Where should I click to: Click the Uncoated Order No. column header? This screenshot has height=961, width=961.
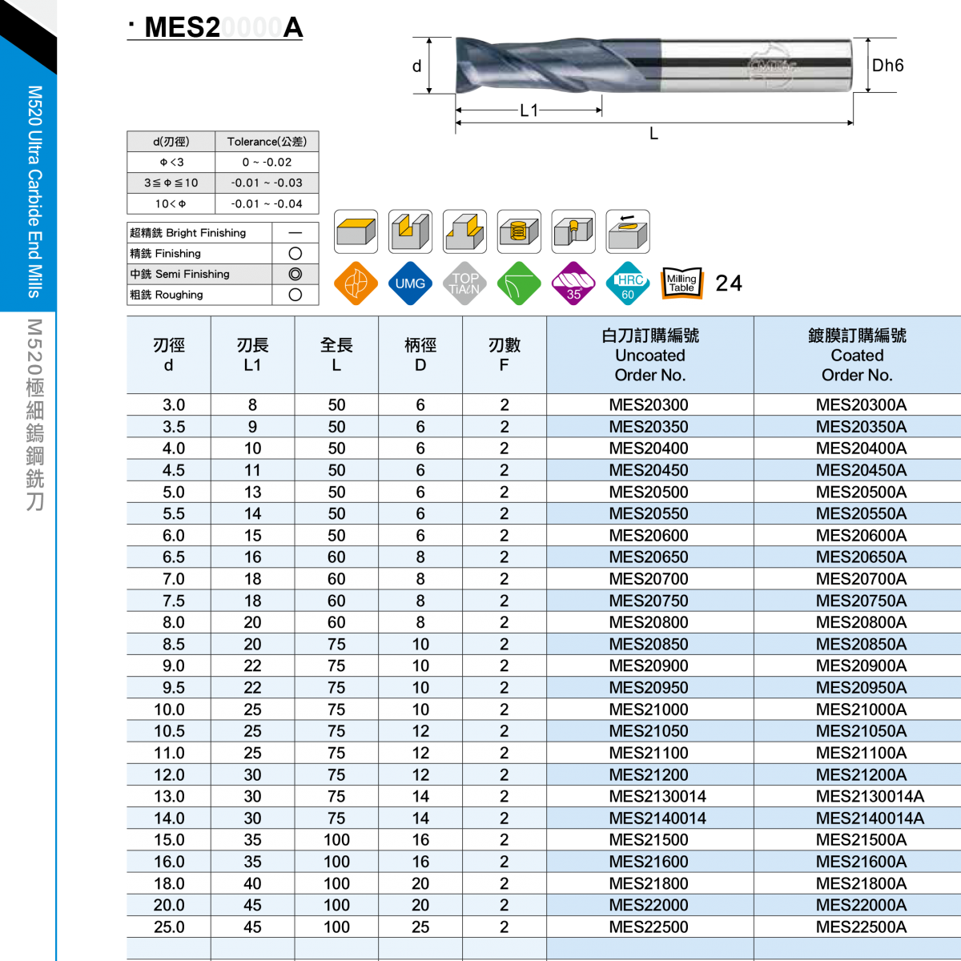click(650, 355)
